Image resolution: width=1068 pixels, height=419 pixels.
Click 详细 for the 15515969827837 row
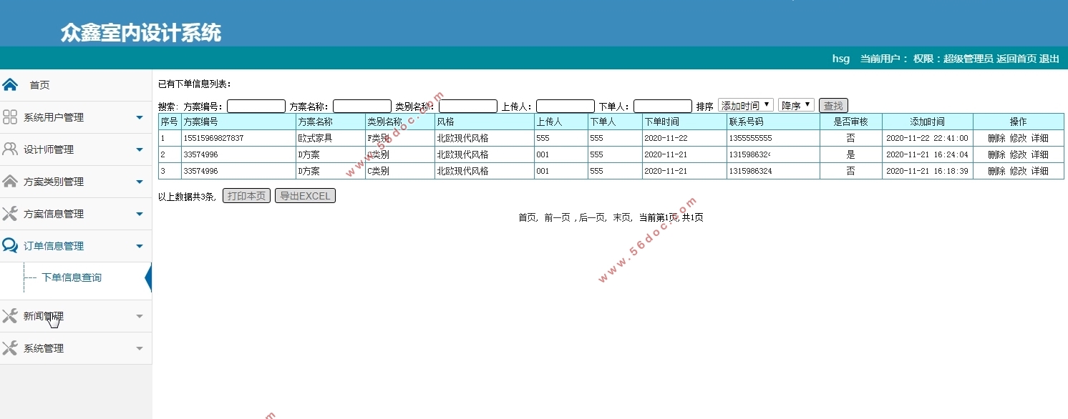click(x=1039, y=138)
